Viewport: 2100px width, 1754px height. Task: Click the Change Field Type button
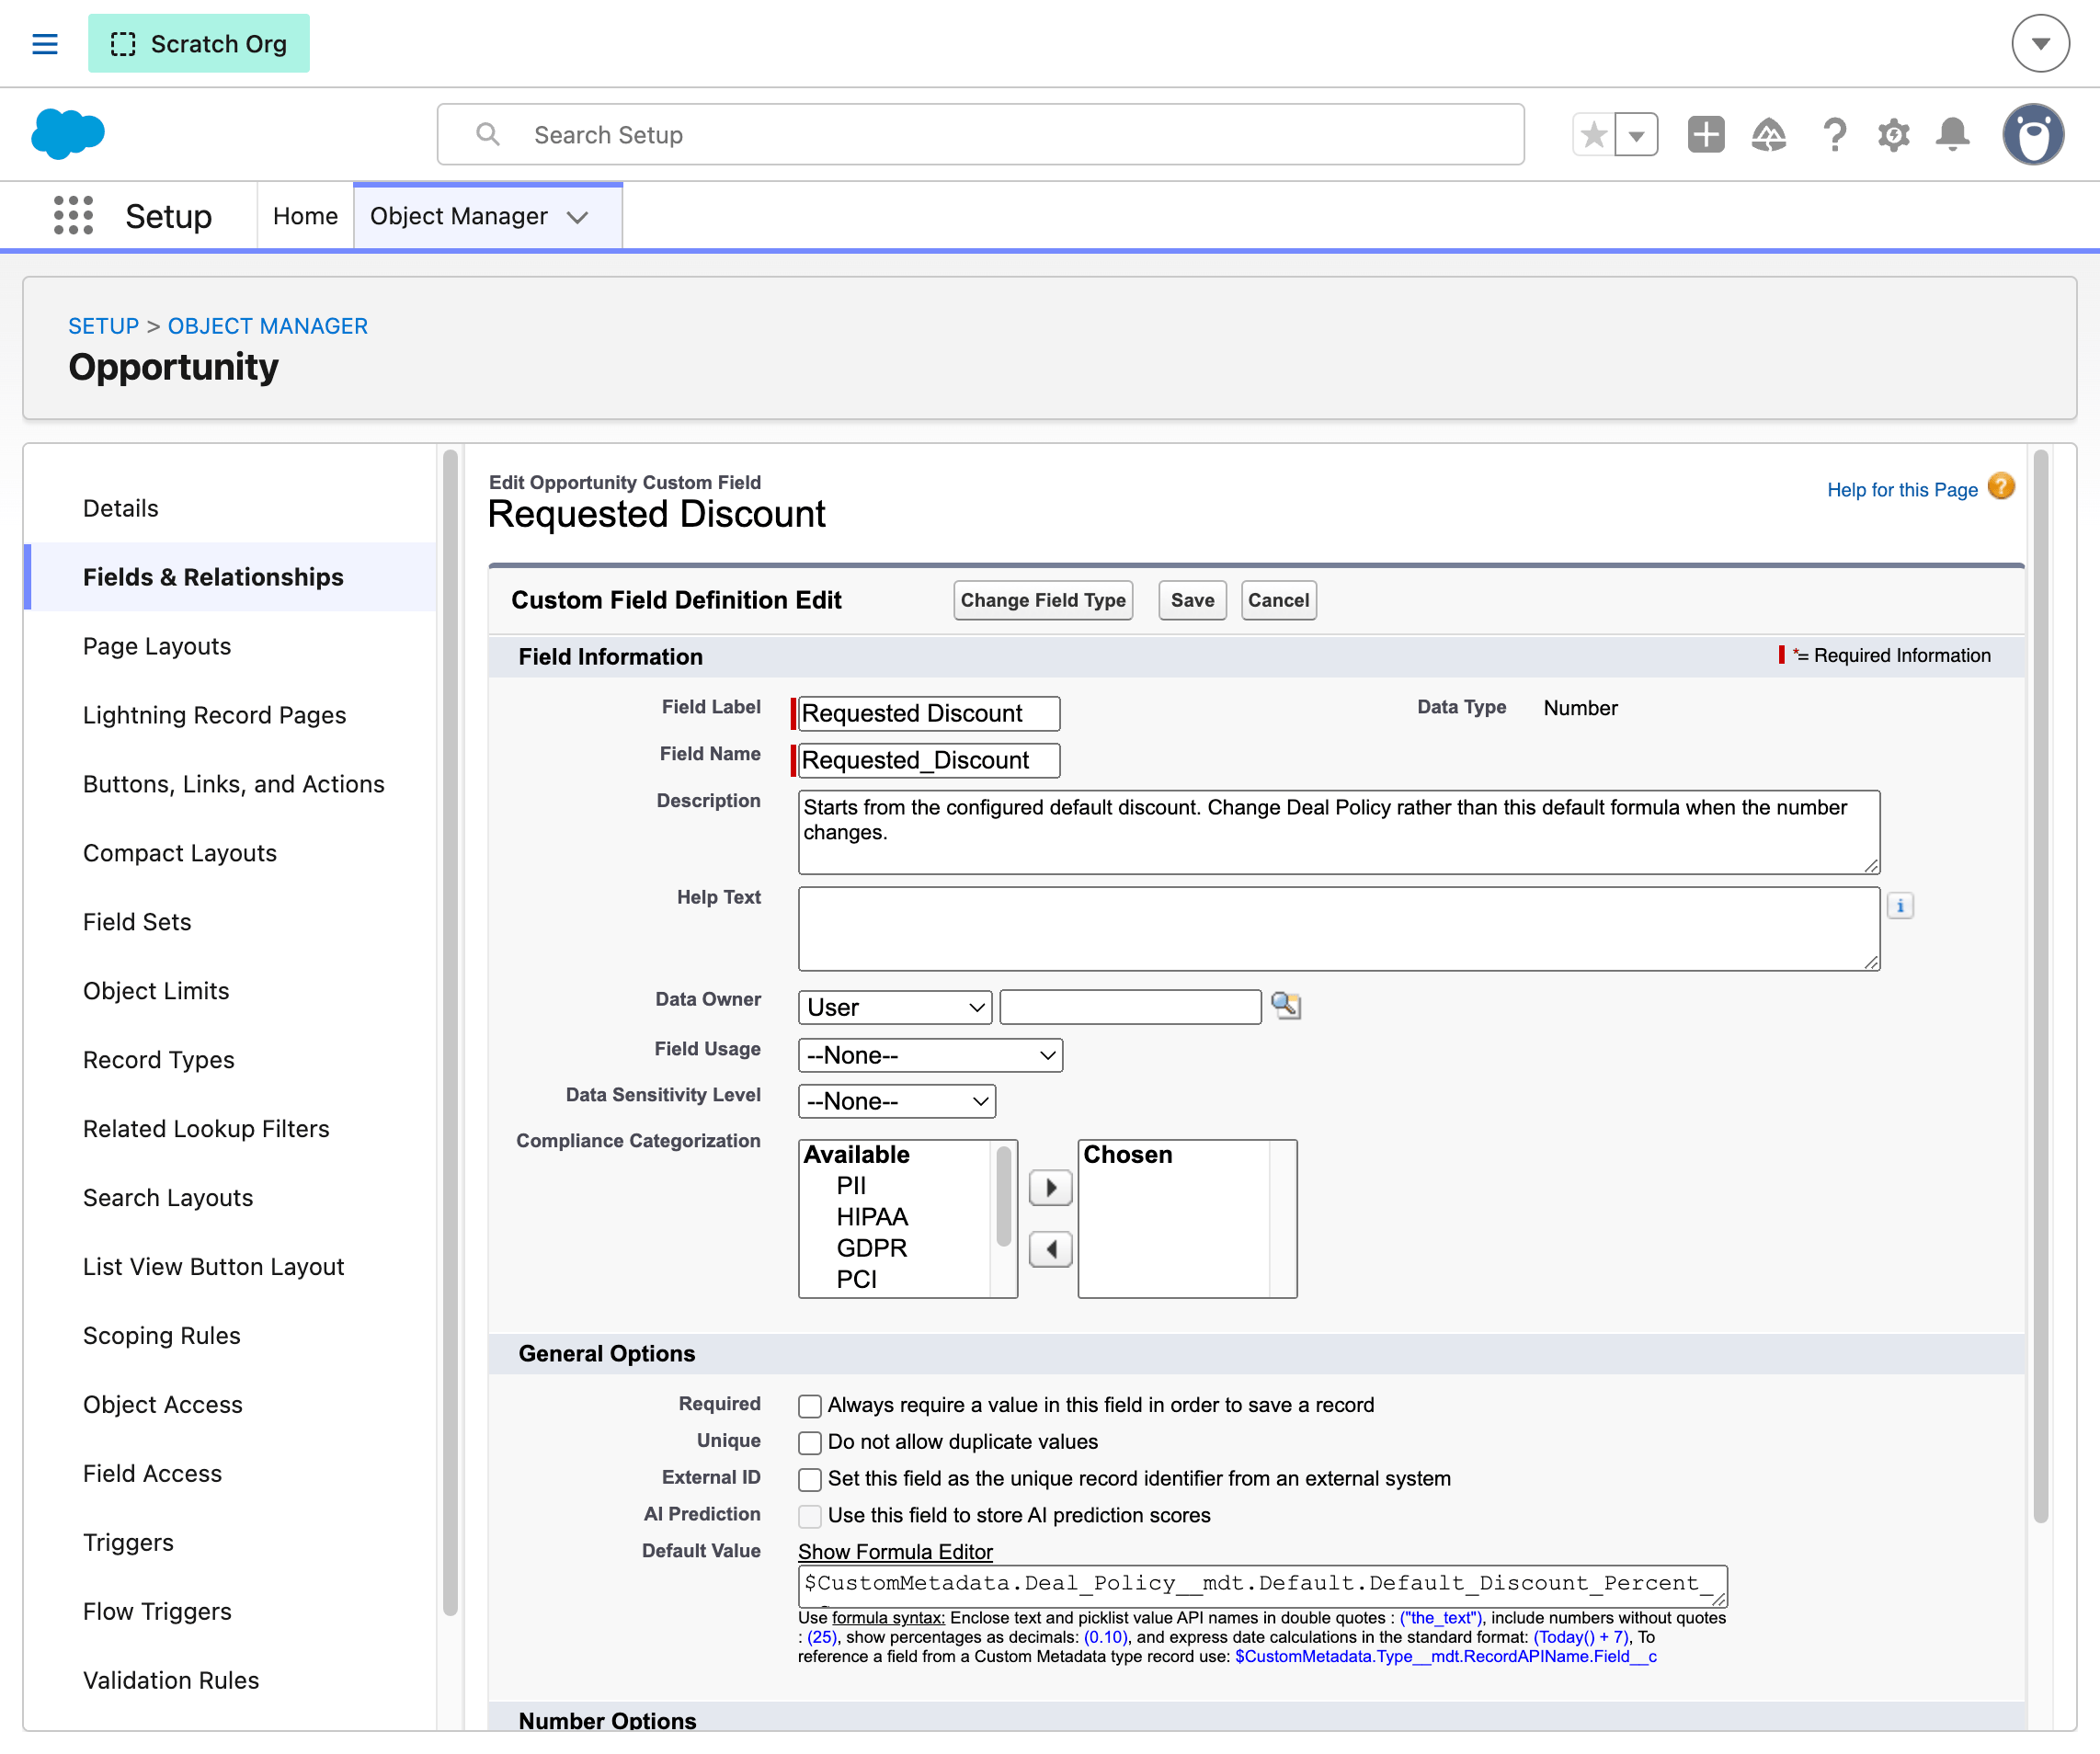tap(1043, 600)
